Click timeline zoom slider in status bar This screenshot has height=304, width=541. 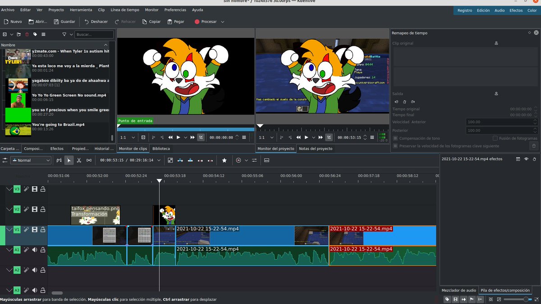click(x=517, y=299)
